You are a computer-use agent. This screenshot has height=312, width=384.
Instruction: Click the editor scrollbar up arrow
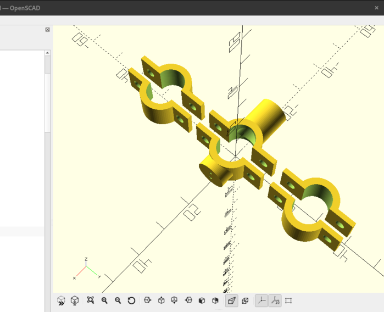[47, 53]
